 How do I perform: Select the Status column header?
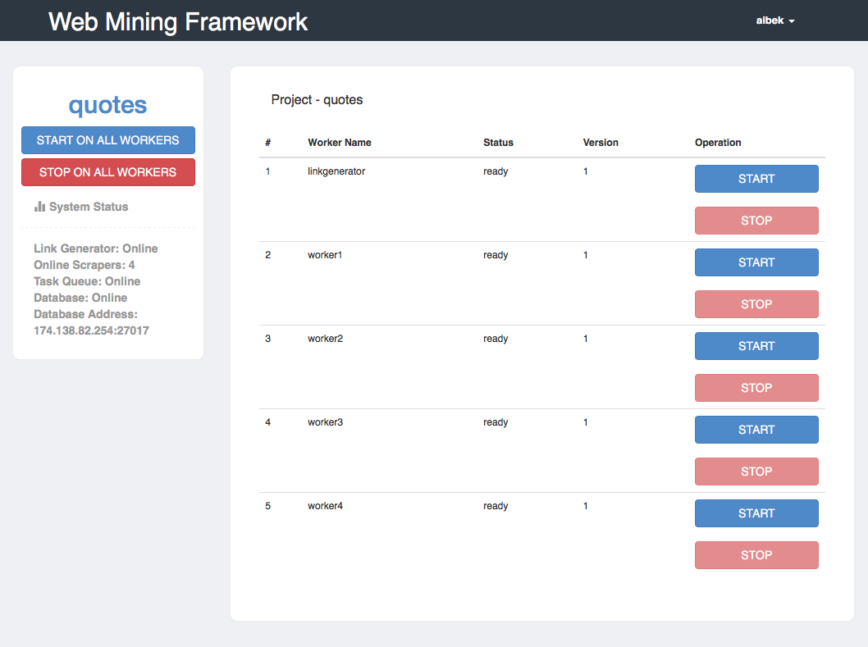pos(498,142)
